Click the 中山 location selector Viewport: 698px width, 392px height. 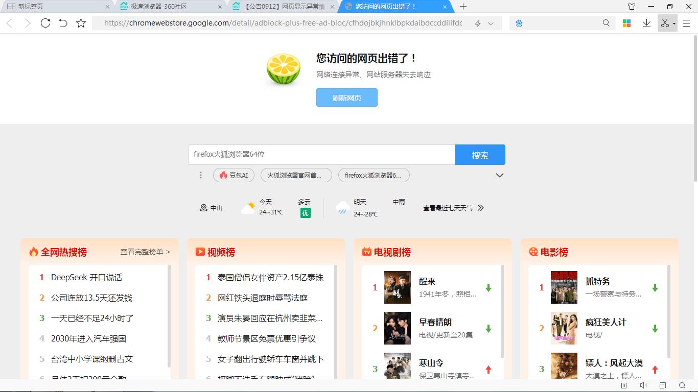click(x=211, y=208)
